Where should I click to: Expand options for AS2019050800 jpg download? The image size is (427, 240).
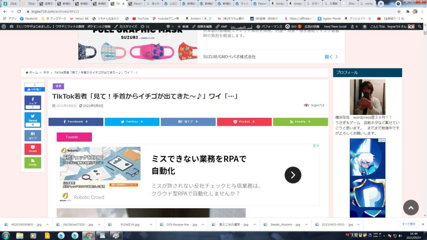coord(48,224)
